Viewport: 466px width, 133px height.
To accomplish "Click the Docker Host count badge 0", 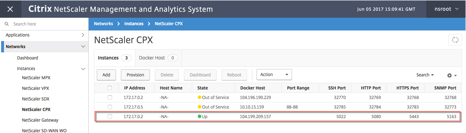I will click(x=173, y=58).
